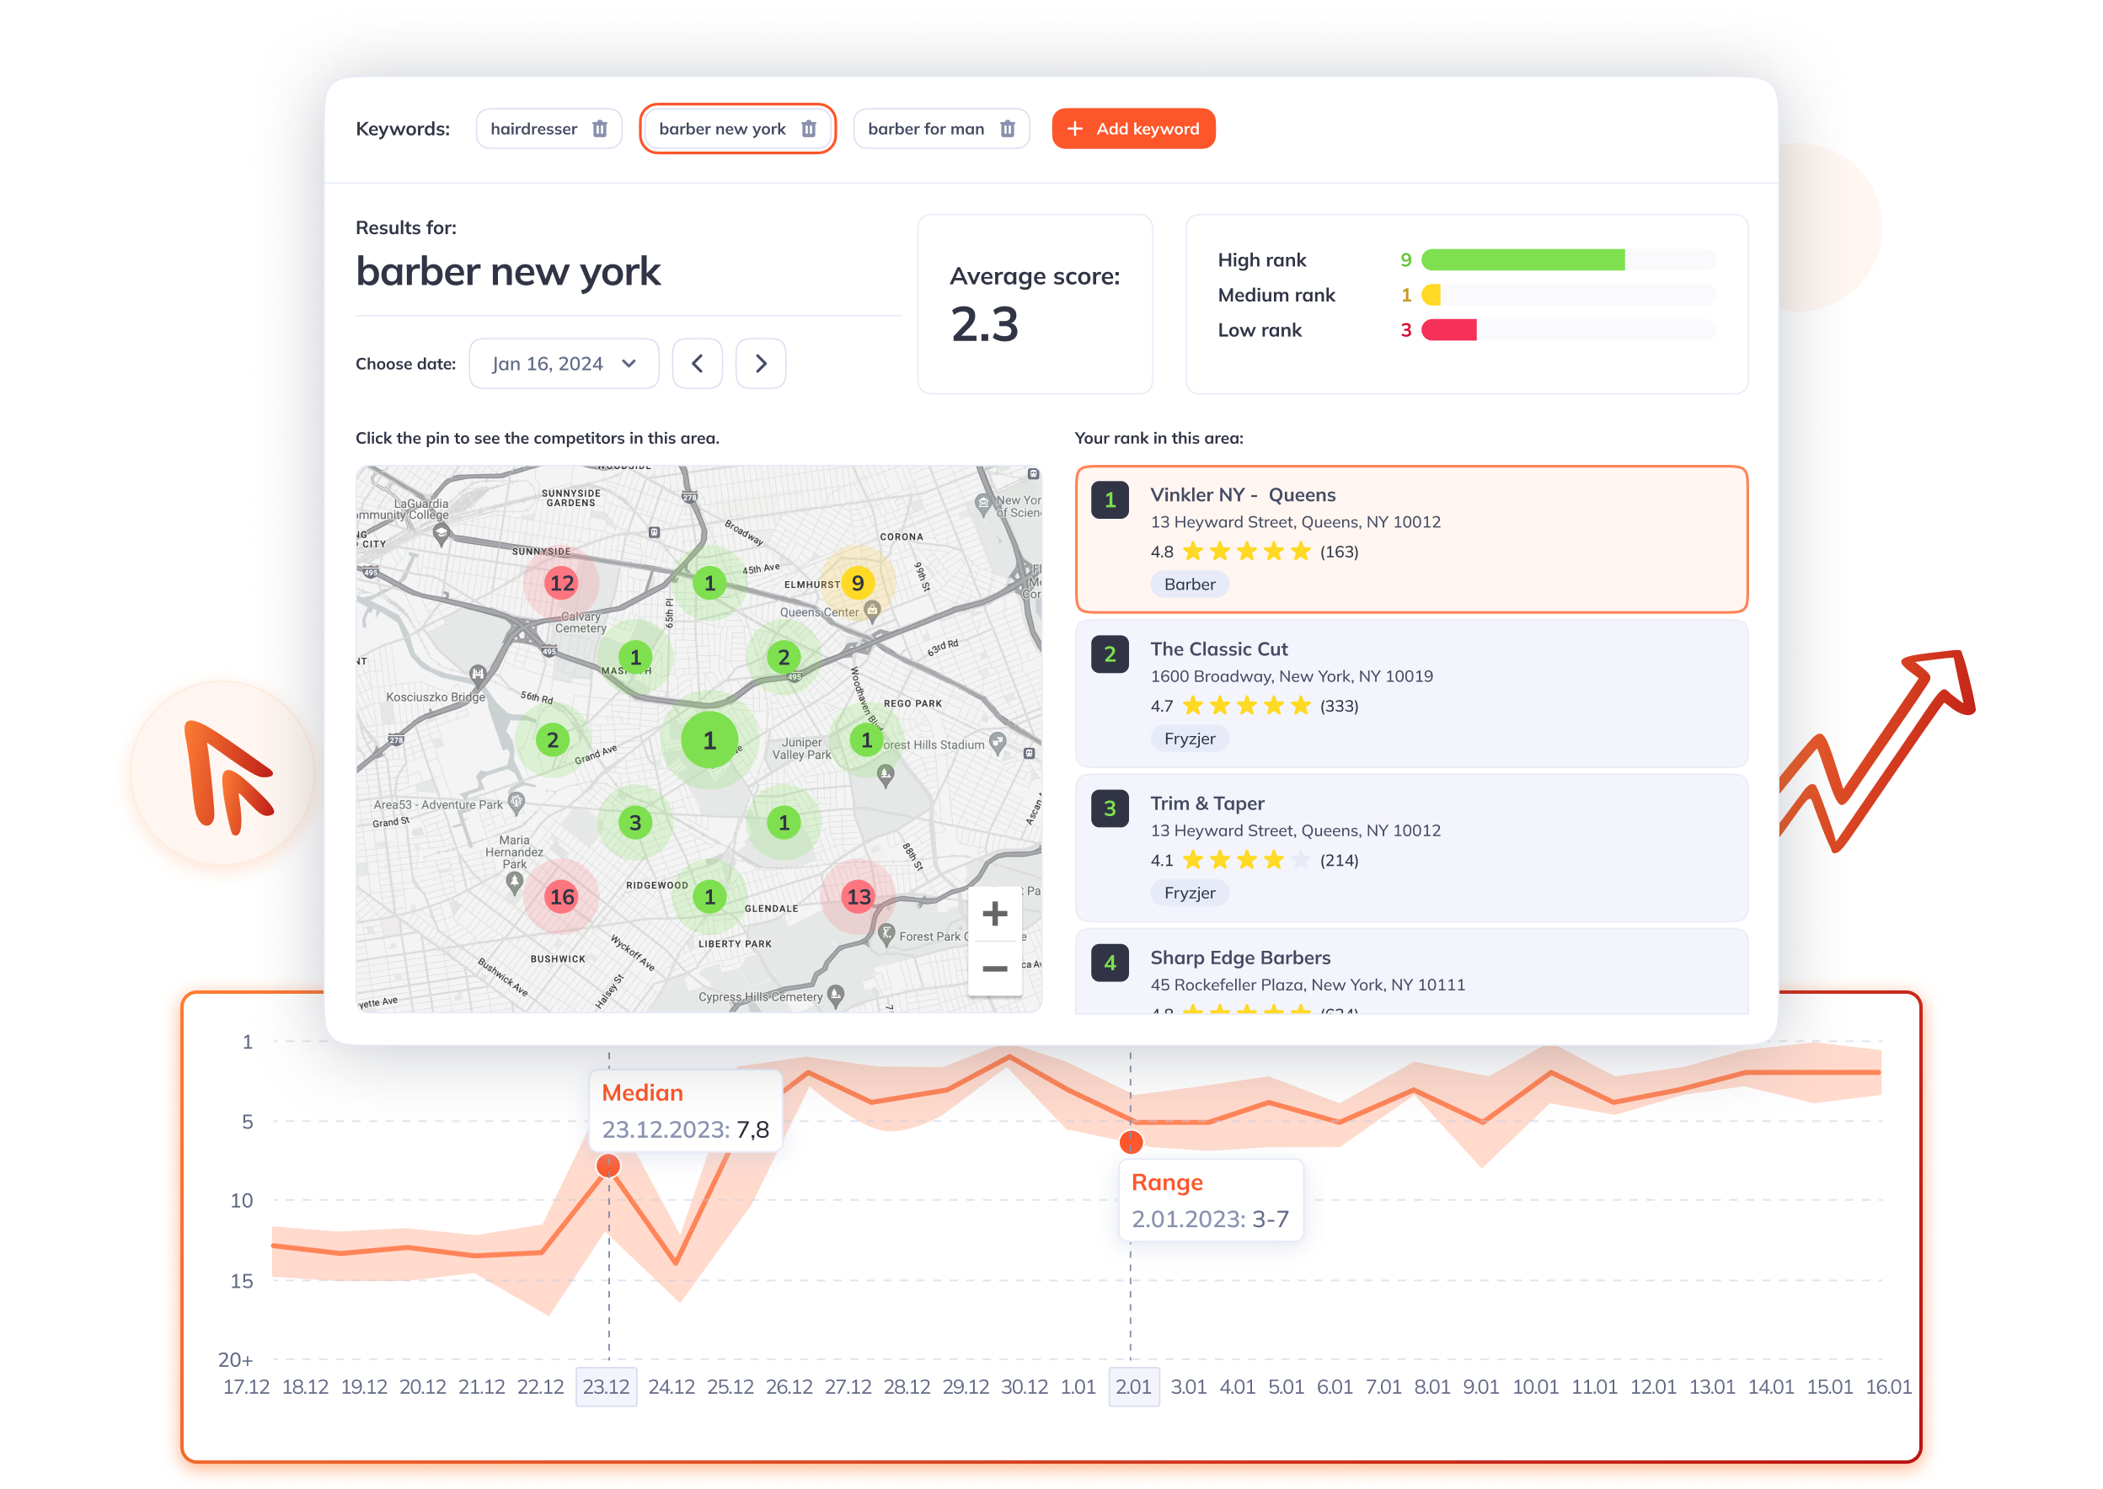The height and width of the screenshot is (1489, 2103).
Task: Open the red map pin numbered 13
Action: (x=859, y=897)
